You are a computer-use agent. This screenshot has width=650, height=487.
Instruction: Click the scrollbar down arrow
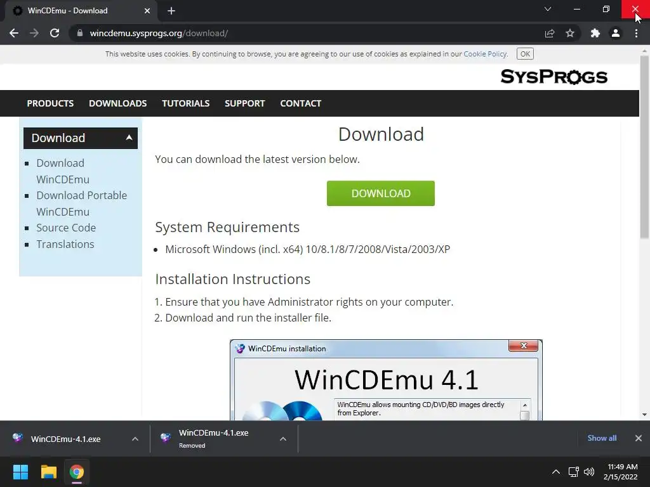(x=644, y=415)
